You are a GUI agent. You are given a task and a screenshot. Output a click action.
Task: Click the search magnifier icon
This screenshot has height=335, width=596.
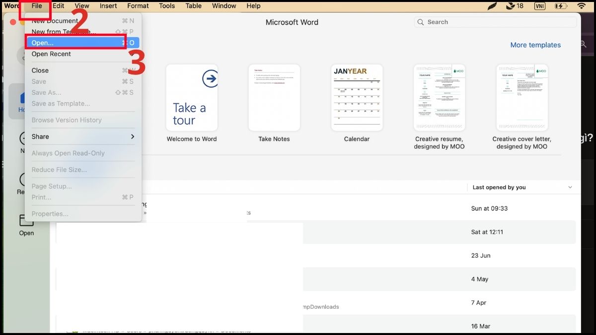point(421,22)
